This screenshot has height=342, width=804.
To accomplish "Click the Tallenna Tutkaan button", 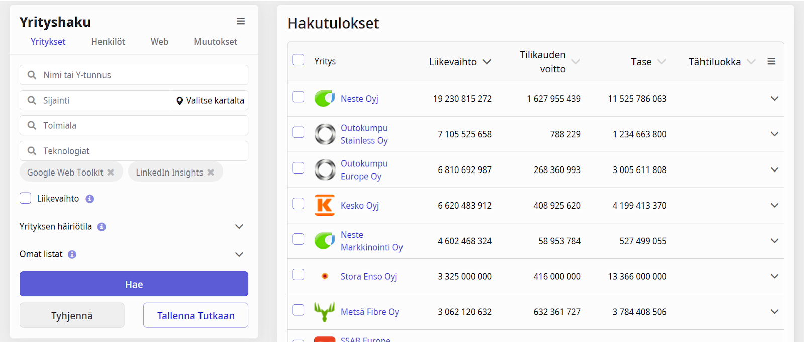I will click(196, 315).
